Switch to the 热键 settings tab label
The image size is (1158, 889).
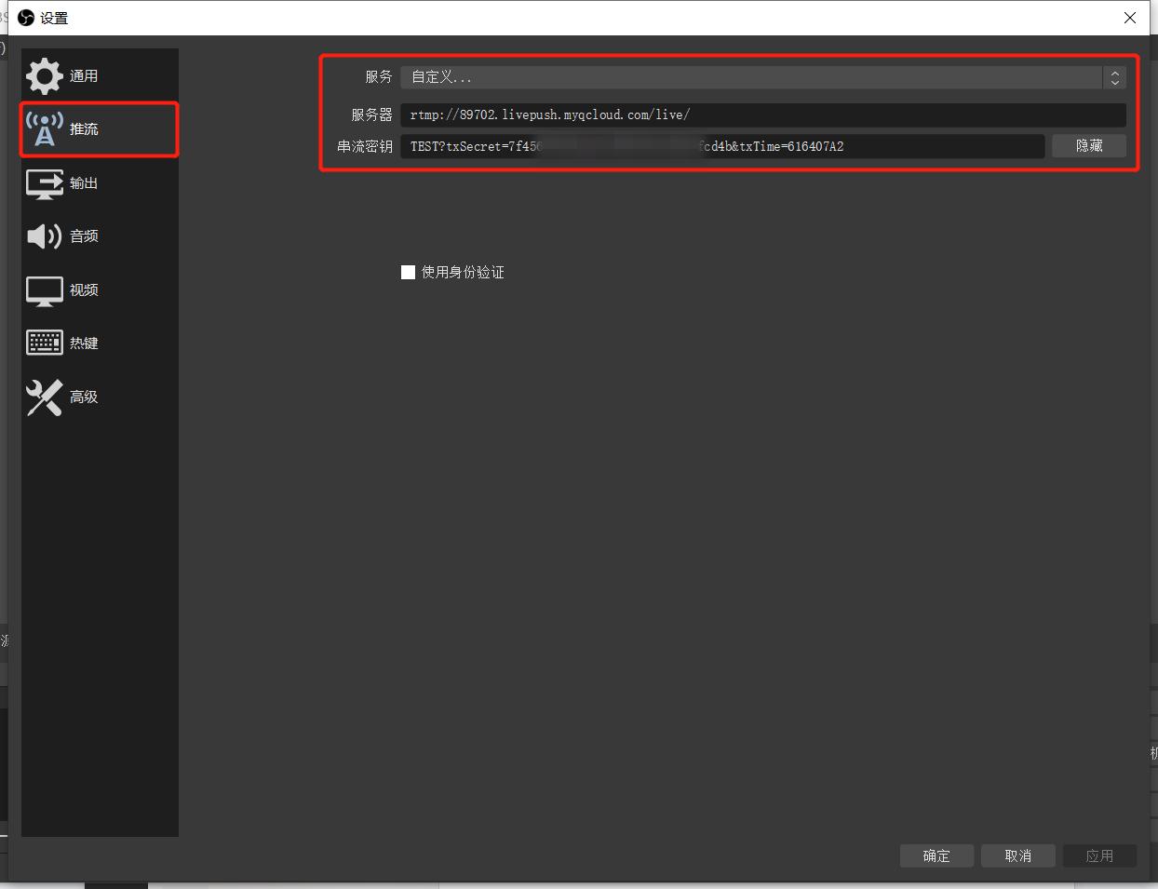(84, 343)
